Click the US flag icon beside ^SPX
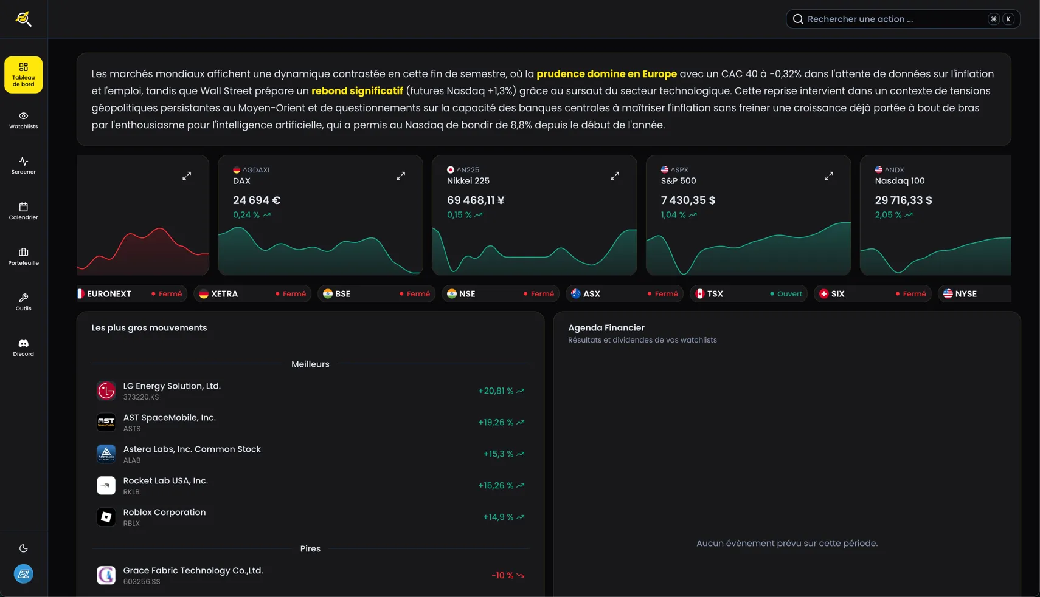 pos(665,170)
